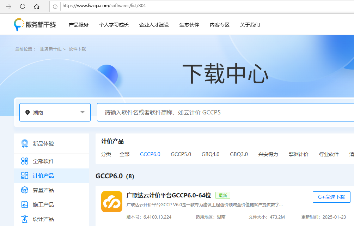Click the G+高速下载 button
The width and height of the screenshot is (354, 226).
331,197
